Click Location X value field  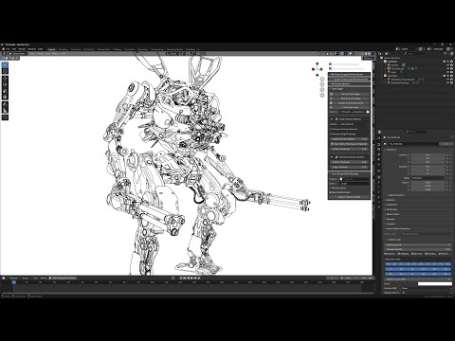coord(428,155)
